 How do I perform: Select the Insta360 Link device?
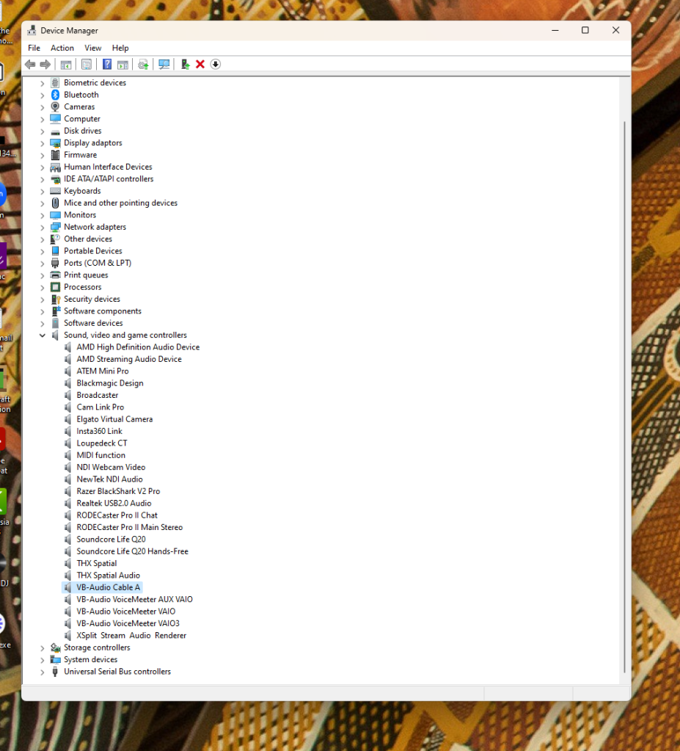click(100, 431)
